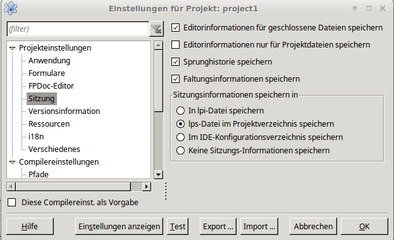This screenshot has height=240, width=394.
Task: Click the Export ... button
Action: pyautogui.click(x=218, y=227)
